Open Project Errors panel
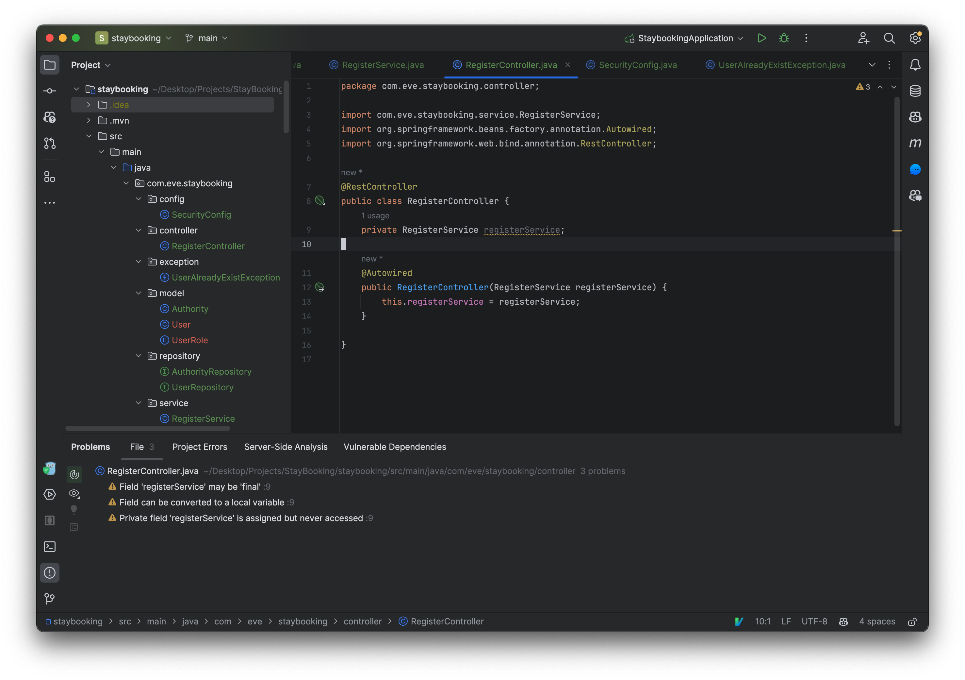The image size is (965, 680). pos(199,447)
